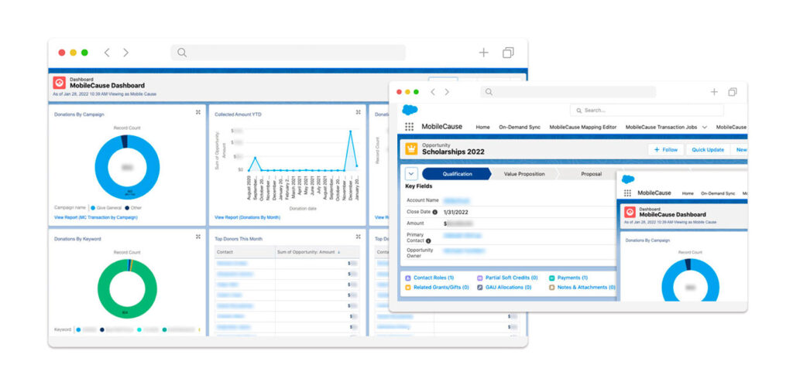Click the Salesforce cloud logo in the overlay panel
793x392 pixels.
627,179
